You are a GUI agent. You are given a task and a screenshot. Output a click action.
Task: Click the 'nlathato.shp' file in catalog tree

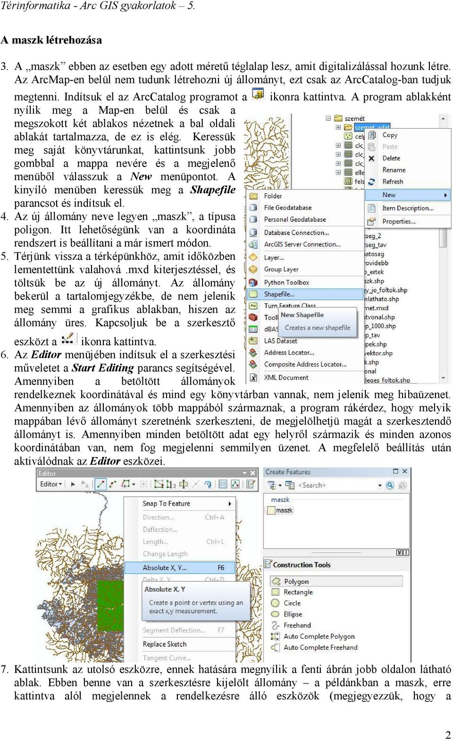tap(382, 299)
